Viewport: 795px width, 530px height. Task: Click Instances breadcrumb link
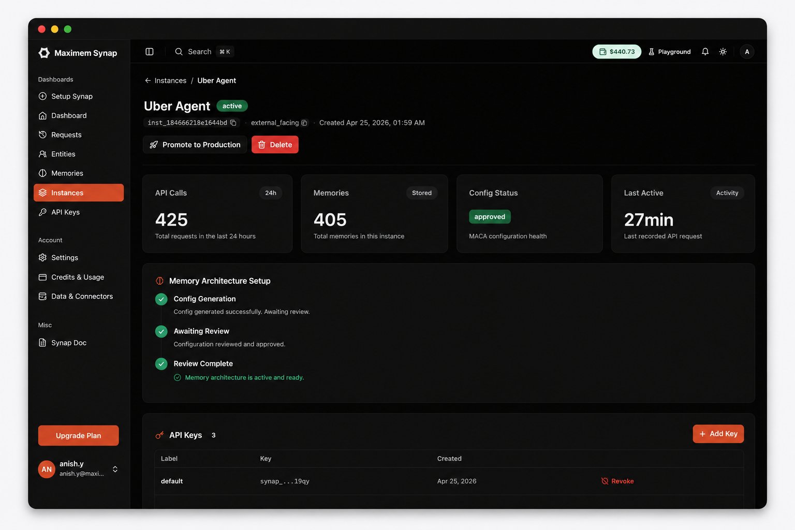[x=170, y=81]
